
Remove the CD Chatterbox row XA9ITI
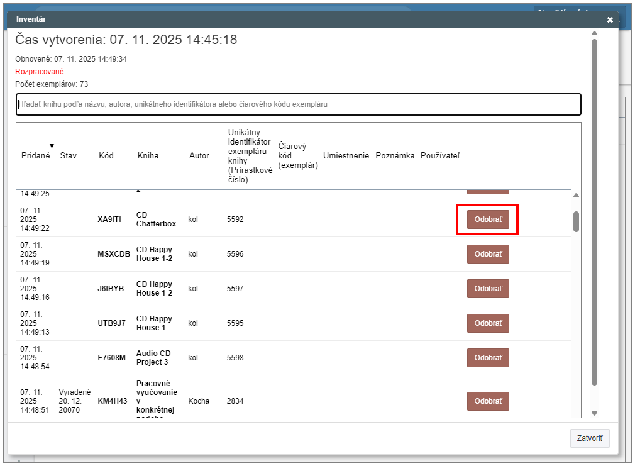point(488,219)
